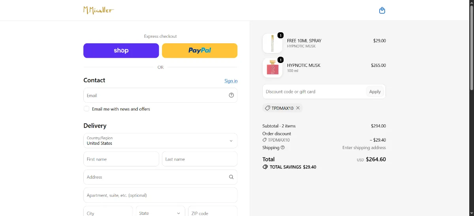The height and width of the screenshot is (216, 474).
Task: Click the shipping info question mark icon
Action: pos(283,148)
